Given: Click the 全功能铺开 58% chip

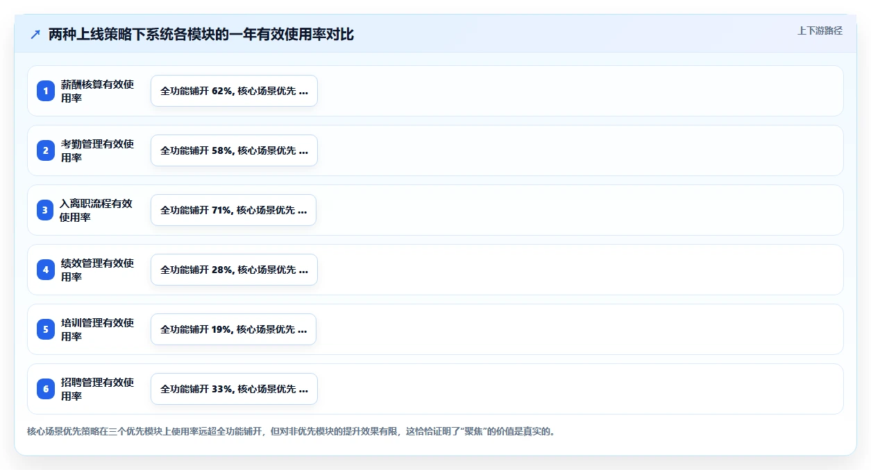Looking at the screenshot, I should (234, 150).
